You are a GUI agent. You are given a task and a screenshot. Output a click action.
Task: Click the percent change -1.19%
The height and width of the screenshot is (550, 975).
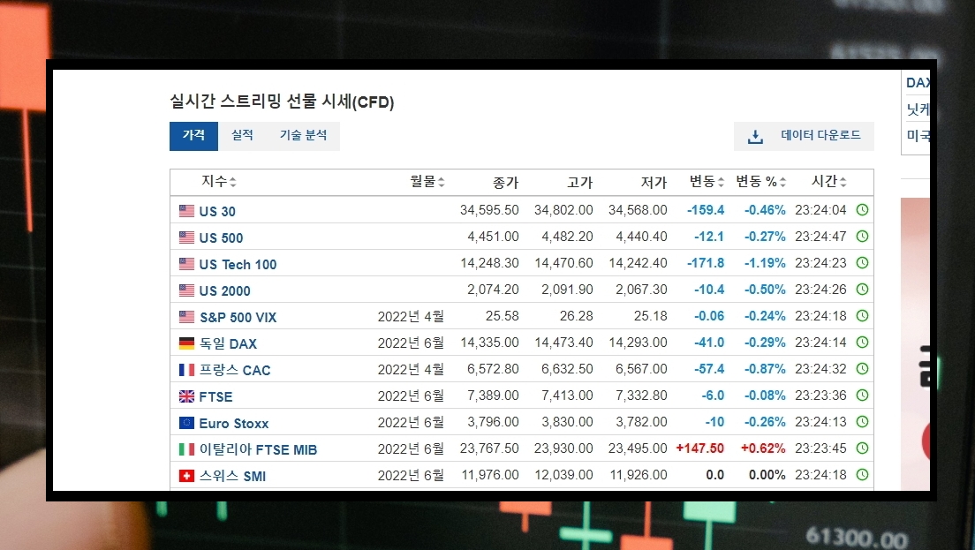pyautogui.click(x=765, y=263)
